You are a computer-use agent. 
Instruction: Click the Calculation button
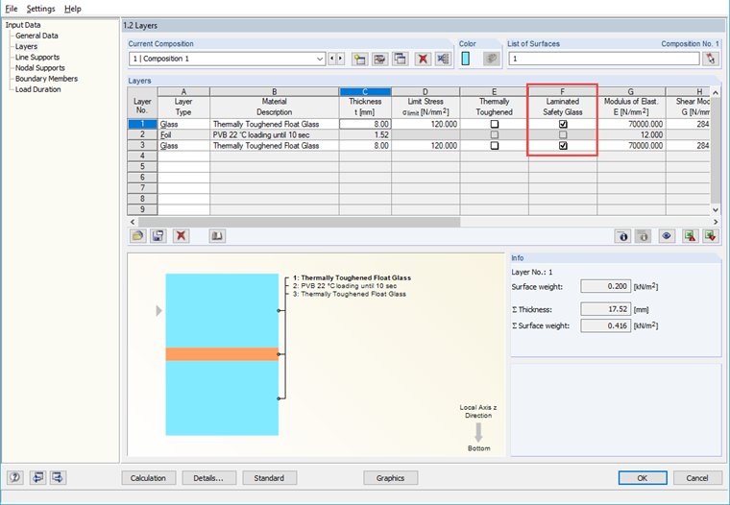pyautogui.click(x=148, y=478)
